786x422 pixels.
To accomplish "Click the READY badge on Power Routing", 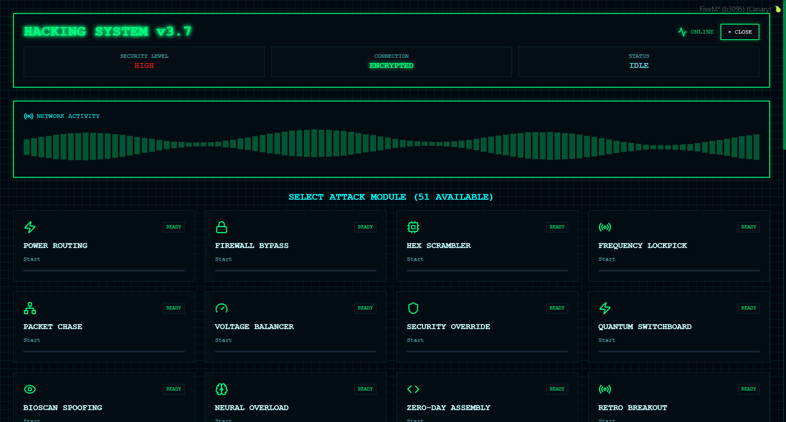I will [174, 227].
